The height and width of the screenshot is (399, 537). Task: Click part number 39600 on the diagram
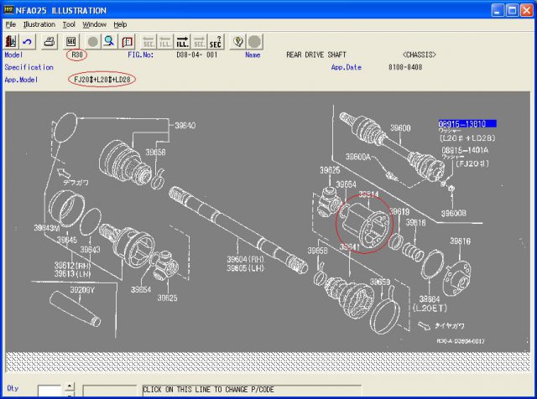click(x=399, y=128)
